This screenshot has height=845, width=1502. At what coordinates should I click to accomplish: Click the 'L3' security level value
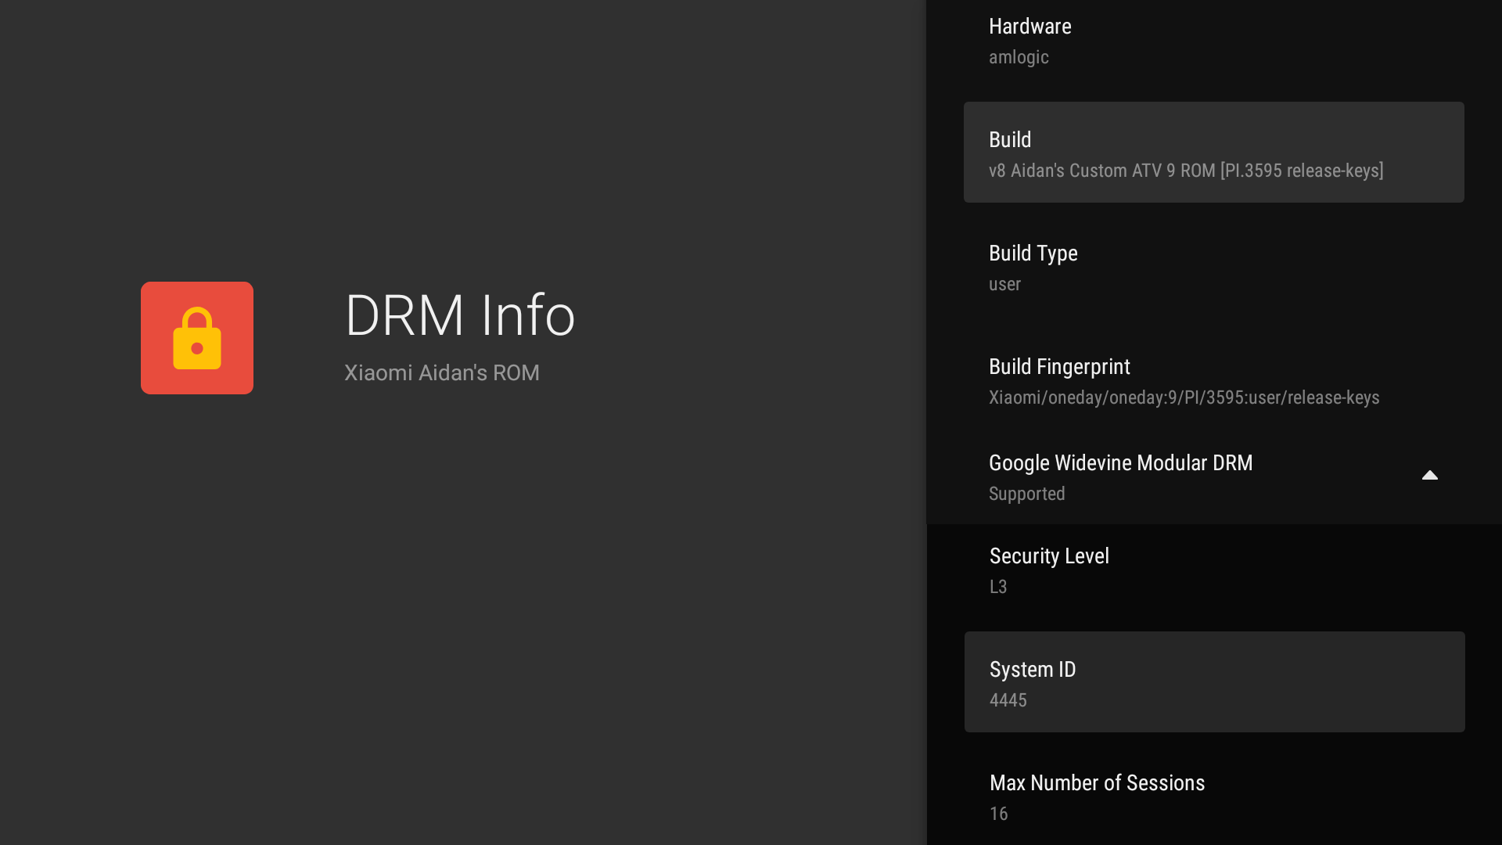tap(998, 587)
